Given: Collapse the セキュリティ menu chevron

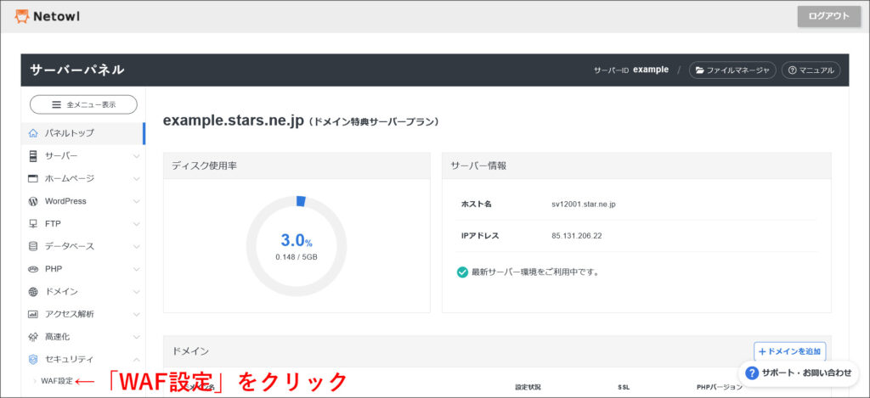Looking at the screenshot, I should click(x=137, y=359).
